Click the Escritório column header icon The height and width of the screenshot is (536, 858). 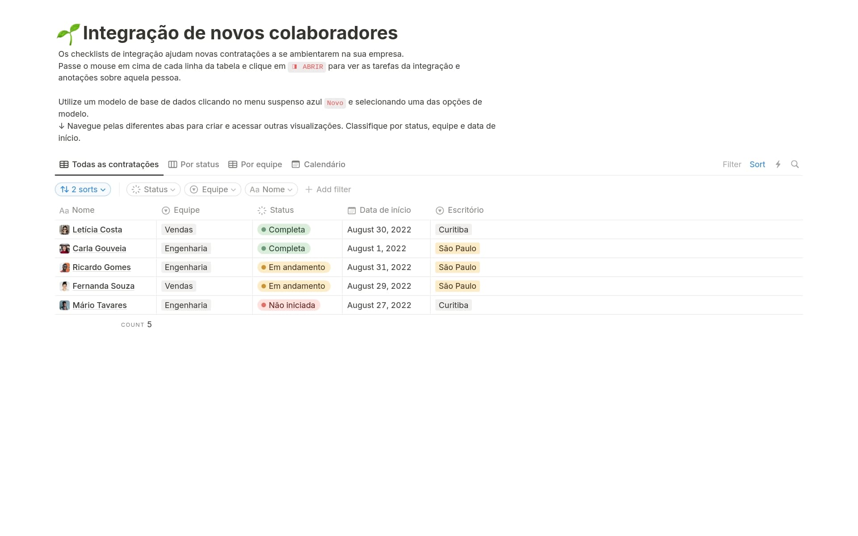click(440, 211)
